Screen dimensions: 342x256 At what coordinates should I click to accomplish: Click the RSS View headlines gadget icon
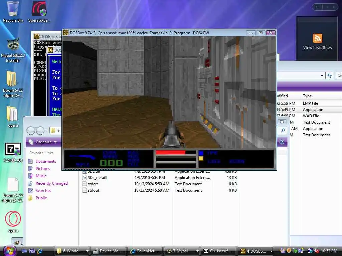click(x=317, y=38)
